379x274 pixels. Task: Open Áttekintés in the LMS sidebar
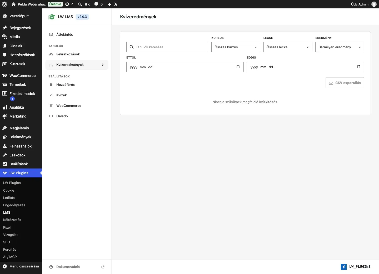click(77, 34)
